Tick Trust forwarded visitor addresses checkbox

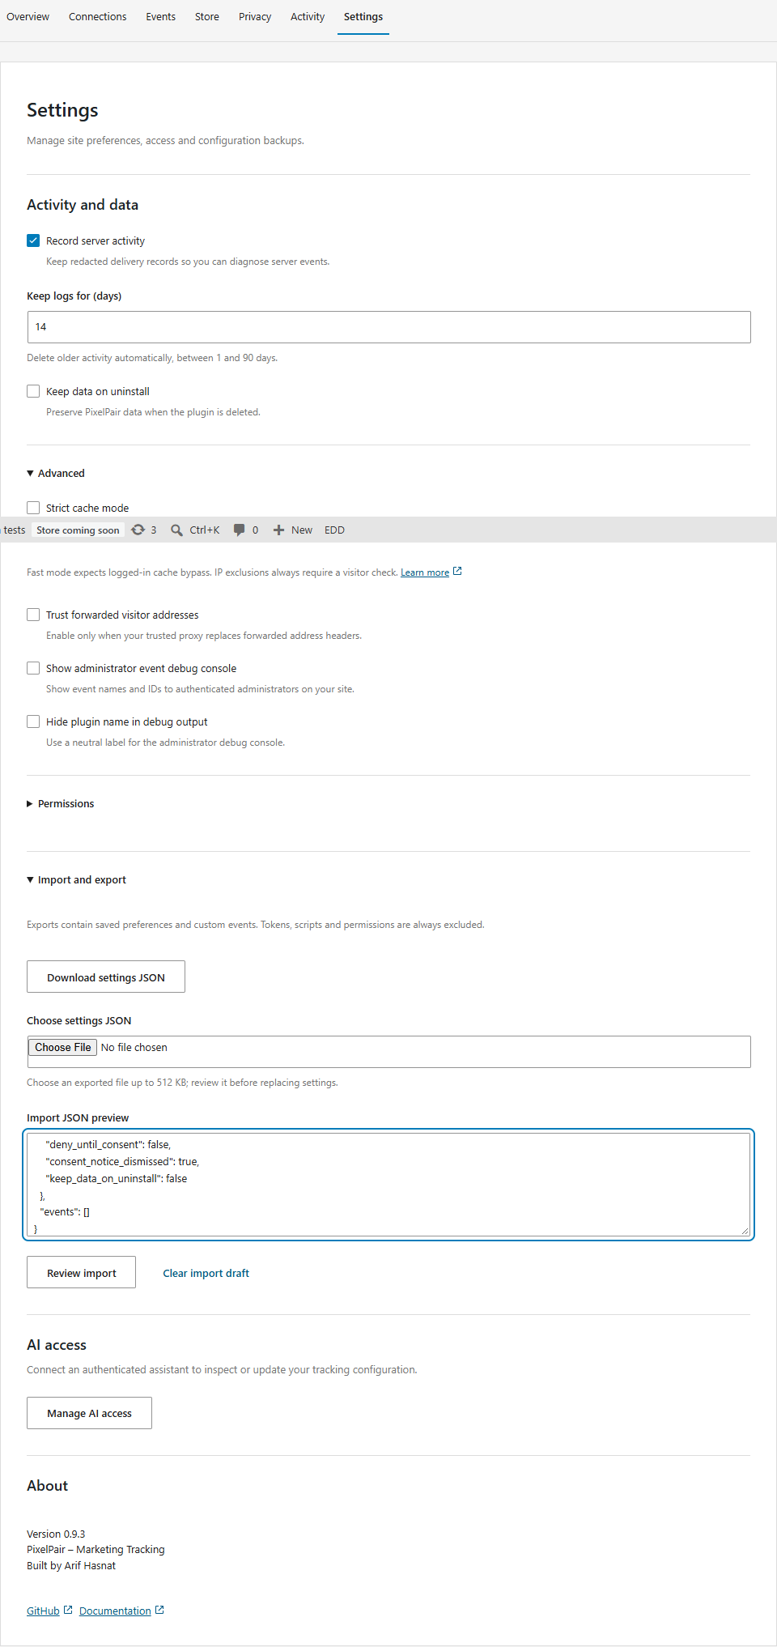click(x=33, y=615)
